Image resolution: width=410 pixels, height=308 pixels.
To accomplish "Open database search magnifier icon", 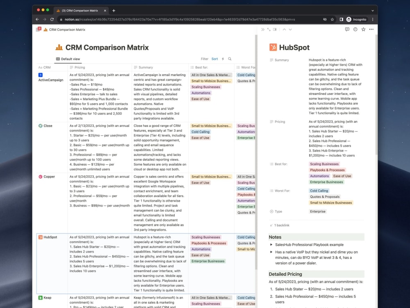I will pyautogui.click(x=230, y=59).
